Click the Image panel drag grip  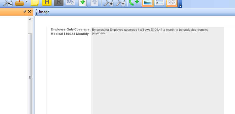[x=36, y=12]
